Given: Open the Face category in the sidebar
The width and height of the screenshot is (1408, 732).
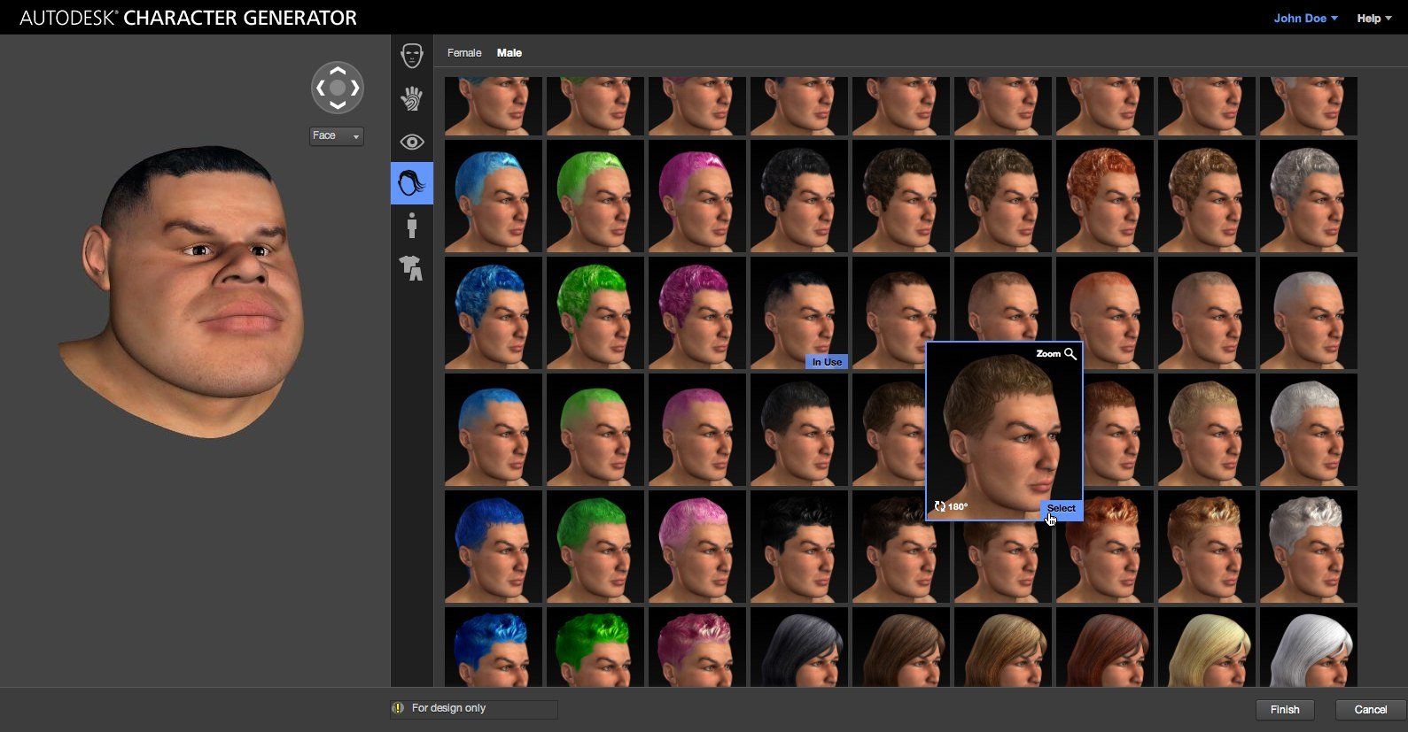Looking at the screenshot, I should click(x=412, y=56).
